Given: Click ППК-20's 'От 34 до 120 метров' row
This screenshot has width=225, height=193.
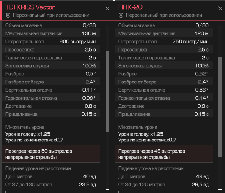Looking at the screenshot, I should click(x=164, y=185).
